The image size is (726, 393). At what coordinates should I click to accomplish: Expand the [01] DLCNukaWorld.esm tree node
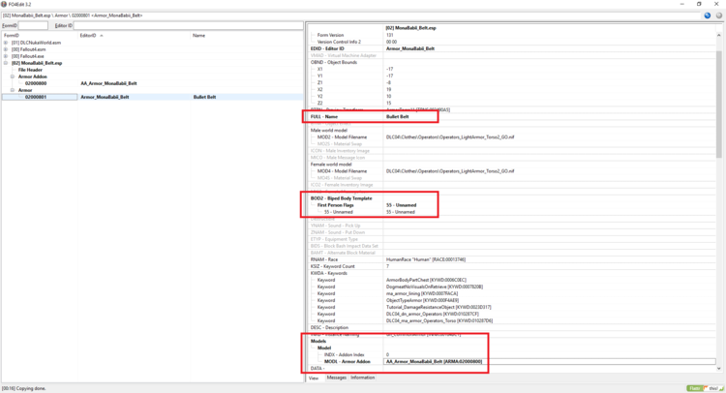tap(6, 43)
